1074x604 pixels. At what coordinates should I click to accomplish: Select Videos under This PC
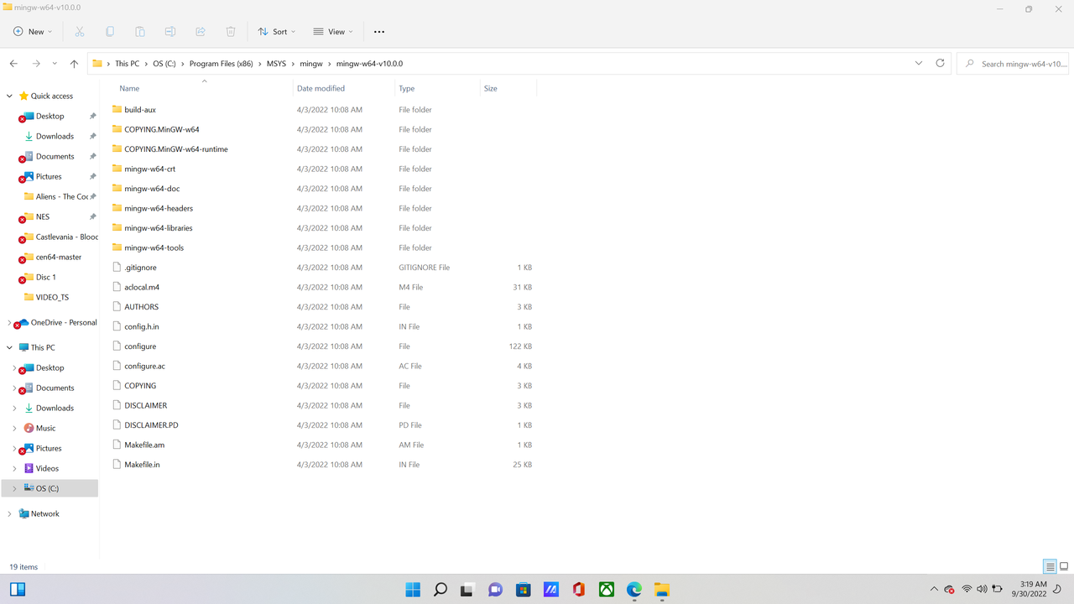click(x=47, y=468)
